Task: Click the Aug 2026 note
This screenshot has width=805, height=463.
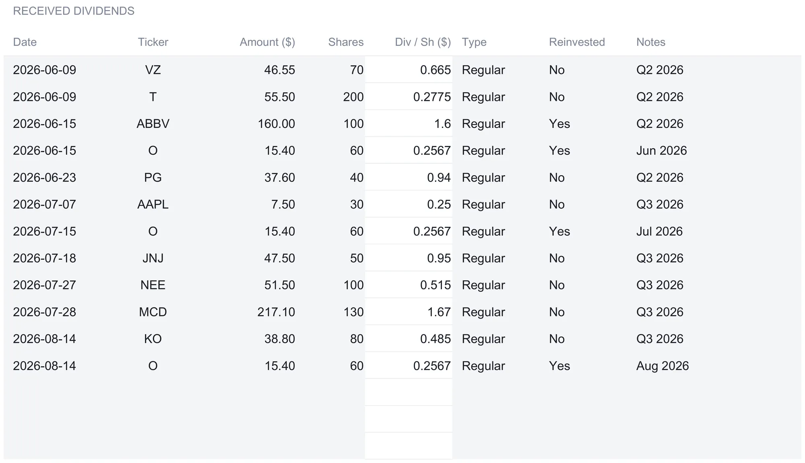Action: pyautogui.click(x=663, y=366)
